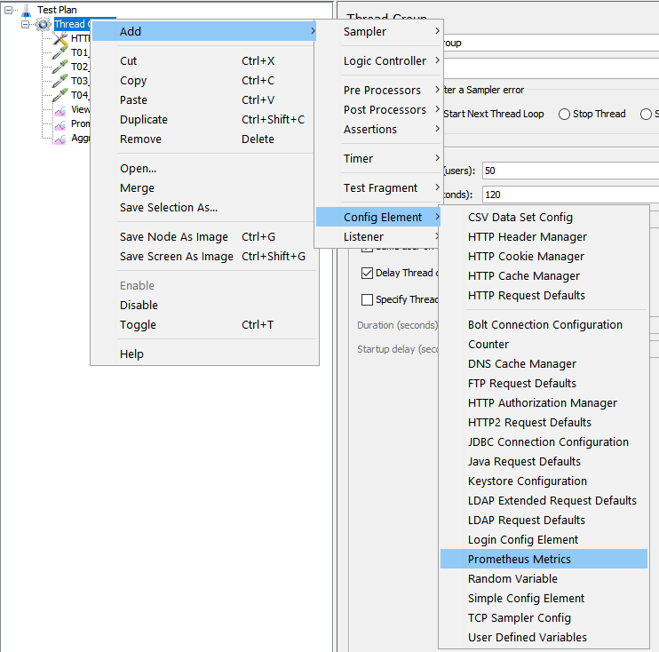Click Save Node As Image
The width and height of the screenshot is (659, 652).
[x=174, y=237]
